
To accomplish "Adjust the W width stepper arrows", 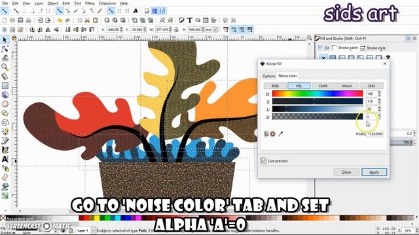I will point(170,29).
